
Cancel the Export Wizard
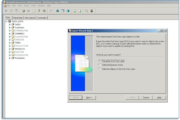[x=146, y=97]
